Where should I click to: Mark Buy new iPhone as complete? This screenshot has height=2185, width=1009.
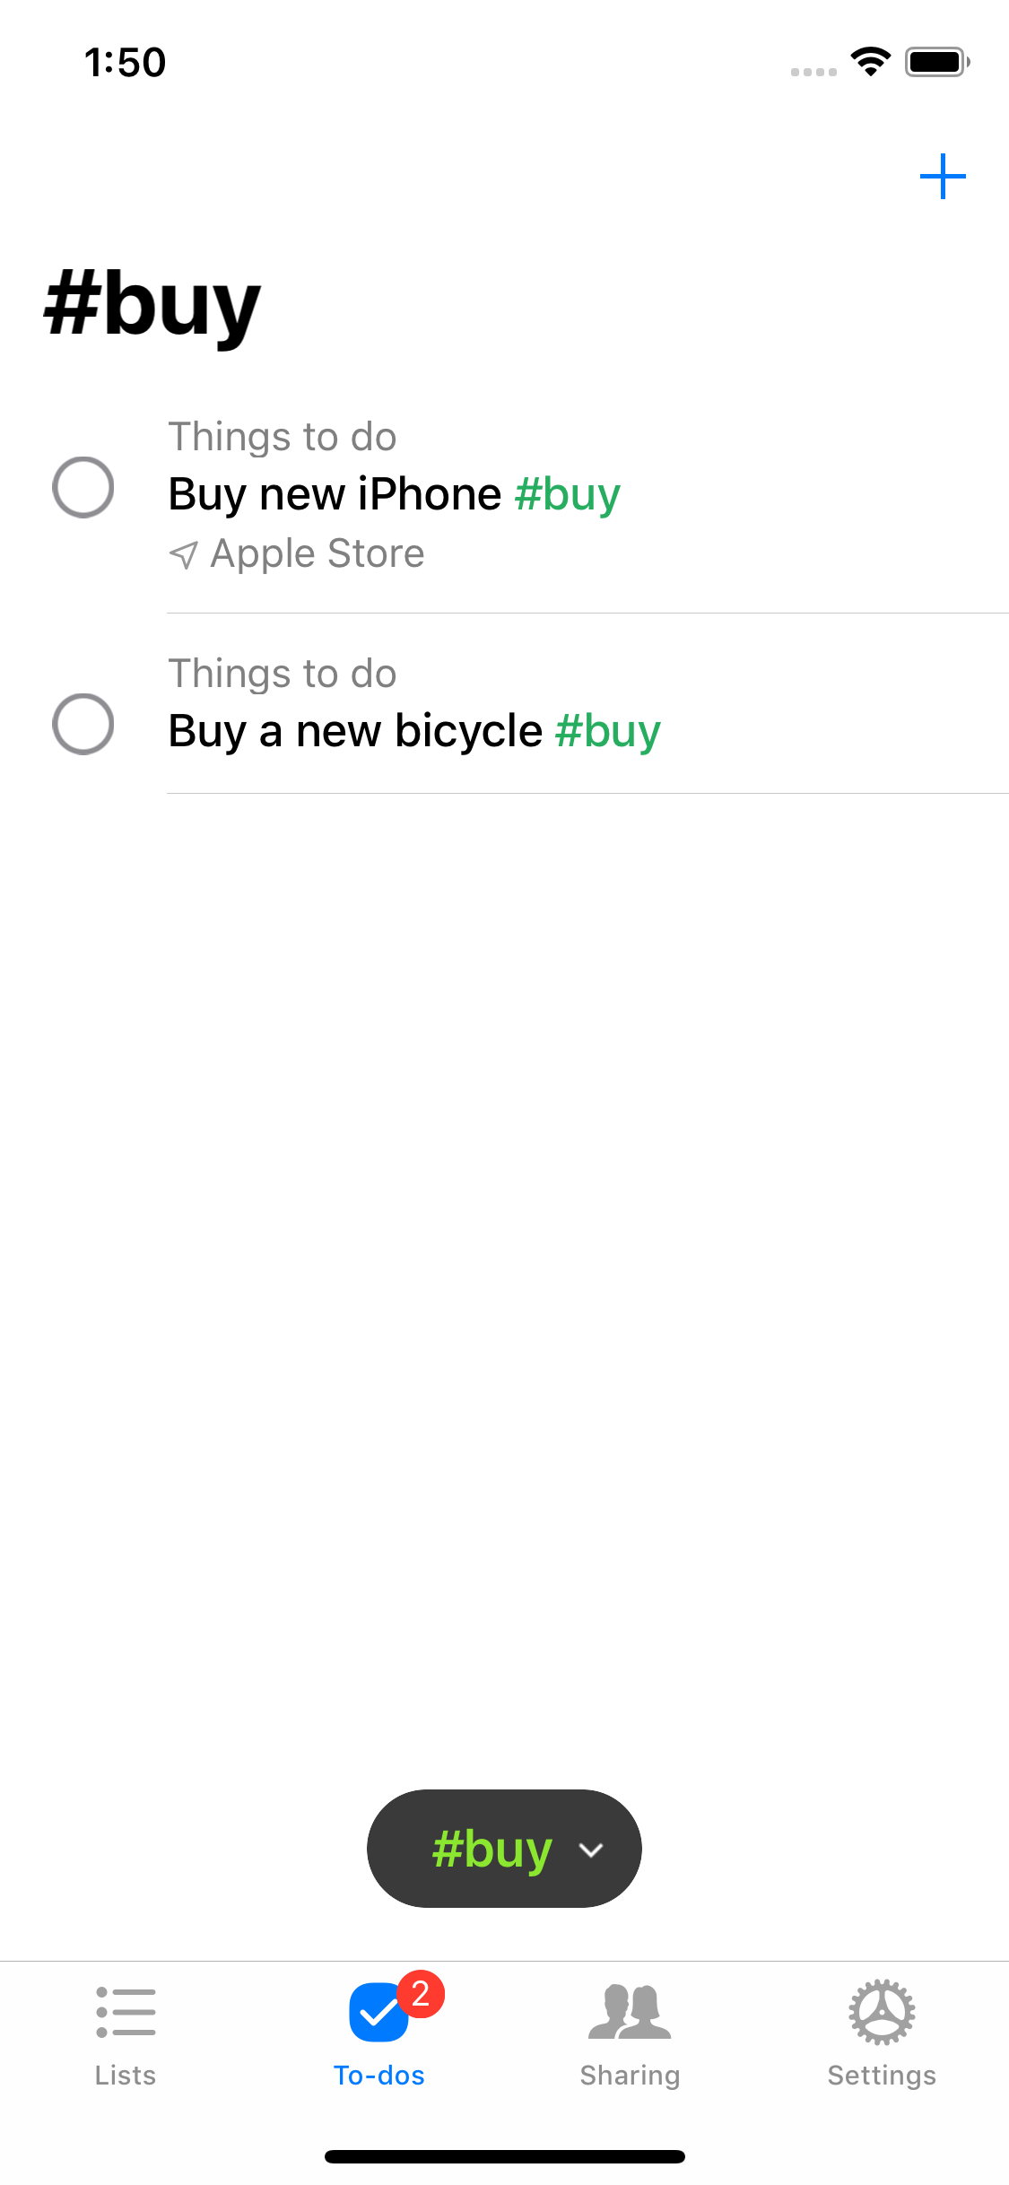click(x=83, y=488)
